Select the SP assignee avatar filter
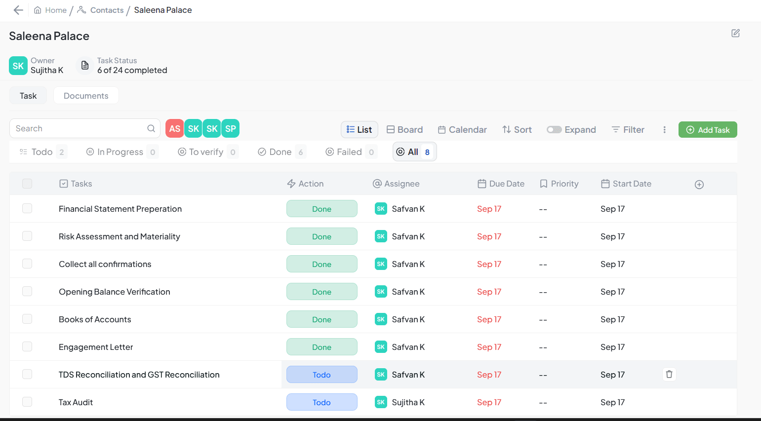This screenshot has width=761, height=421. pyautogui.click(x=230, y=129)
